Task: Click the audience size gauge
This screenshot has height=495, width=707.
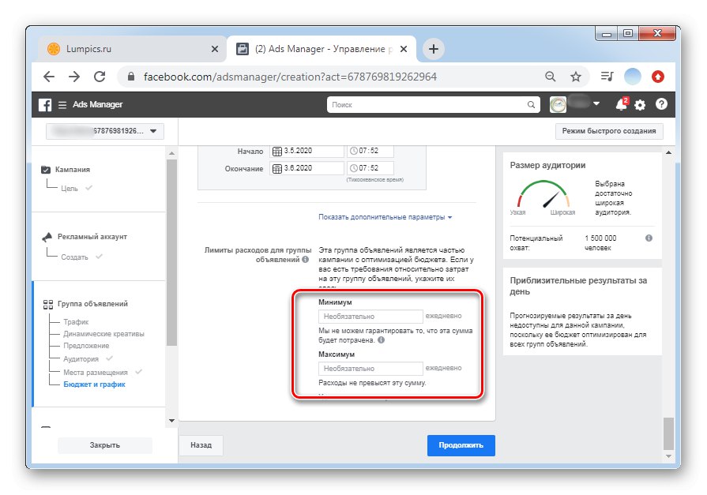Action: [x=543, y=195]
